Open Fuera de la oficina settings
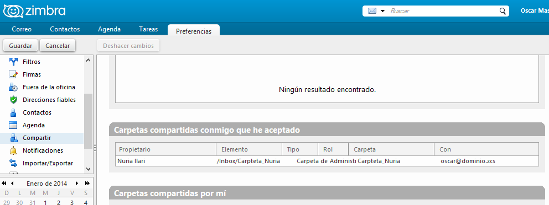Screen dimensions: 549x205 click(49, 87)
